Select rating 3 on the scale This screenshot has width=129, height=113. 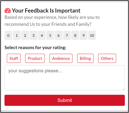pos(33,35)
